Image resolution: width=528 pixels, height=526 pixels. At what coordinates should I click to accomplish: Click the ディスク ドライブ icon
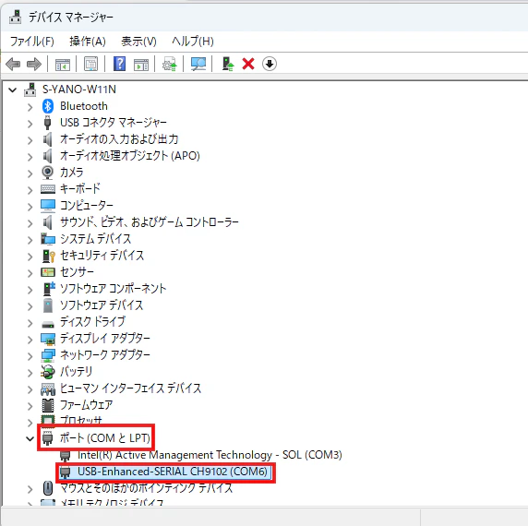[48, 325]
